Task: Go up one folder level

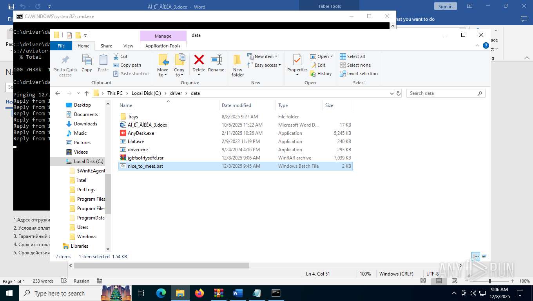Action: [x=87, y=93]
